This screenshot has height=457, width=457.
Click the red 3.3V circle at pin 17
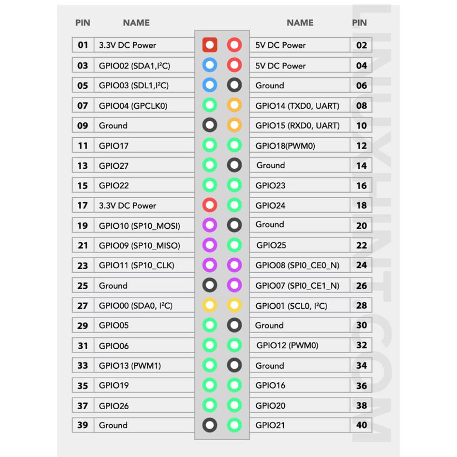(x=209, y=205)
